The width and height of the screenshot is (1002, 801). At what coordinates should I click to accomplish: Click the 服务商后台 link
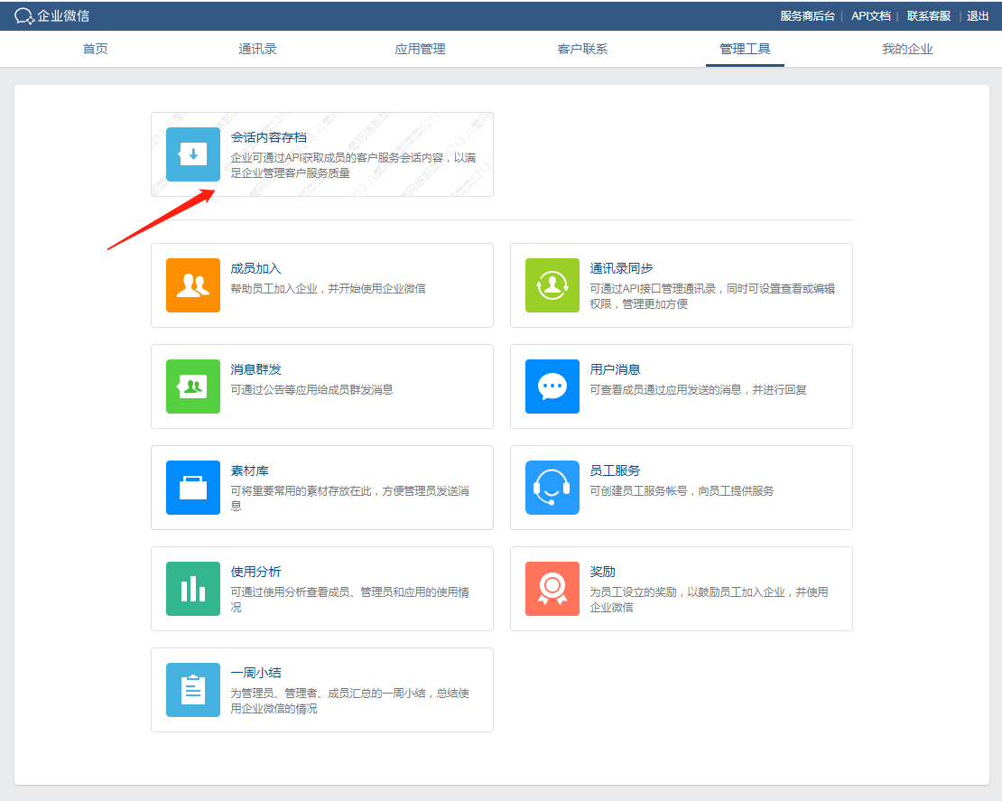pyautogui.click(x=807, y=16)
